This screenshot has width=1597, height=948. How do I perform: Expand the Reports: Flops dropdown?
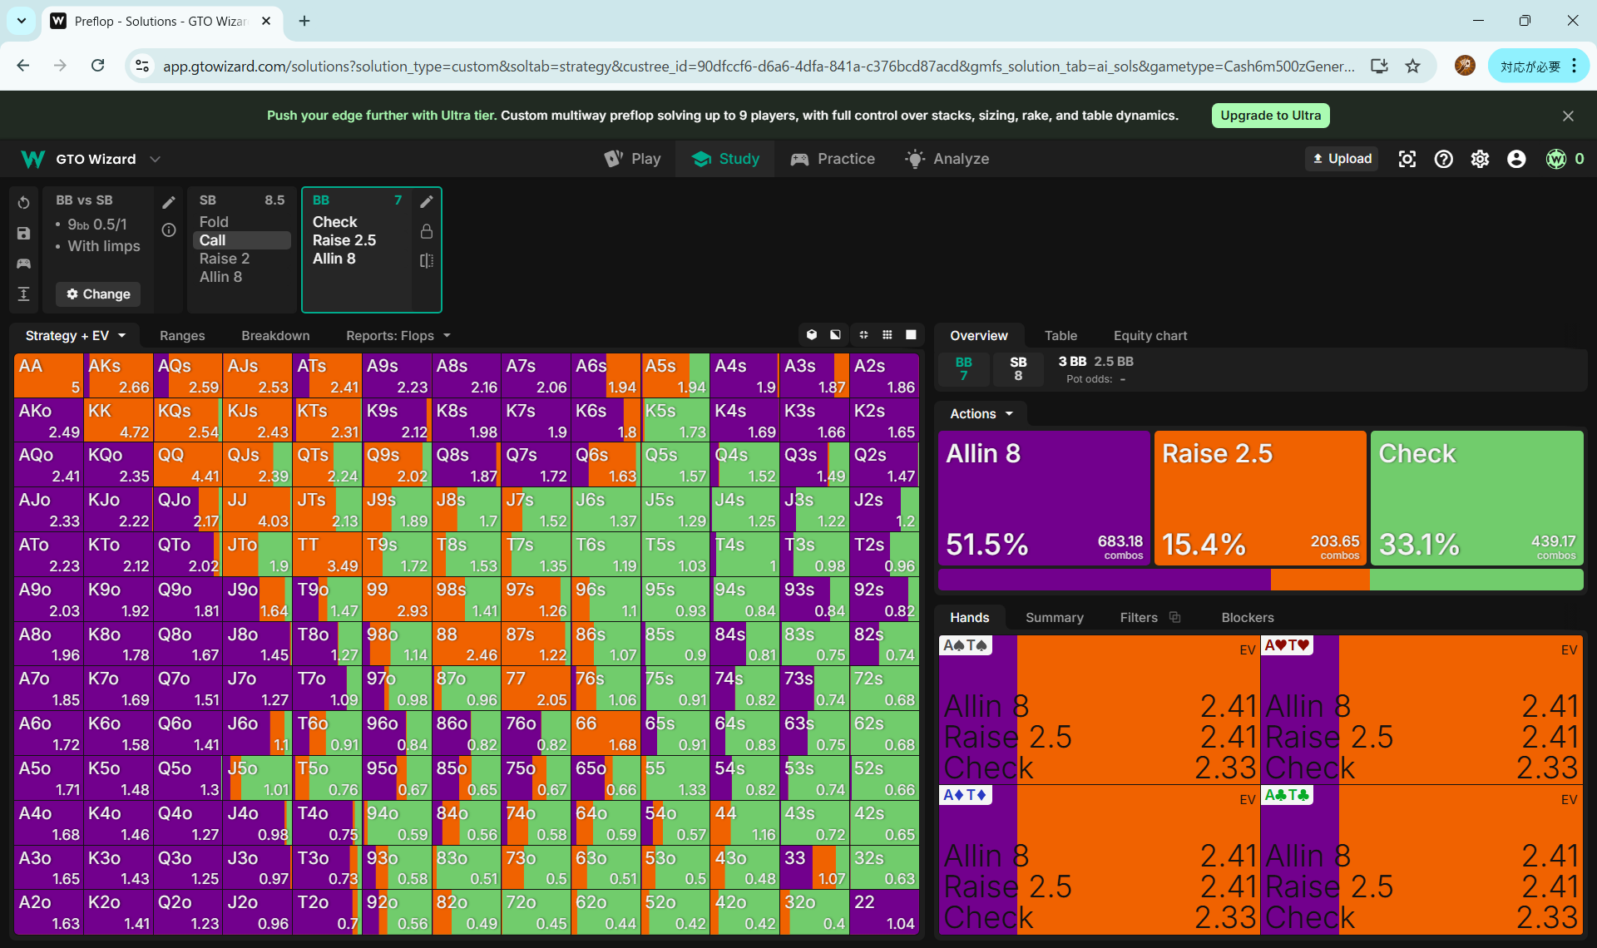point(398,335)
